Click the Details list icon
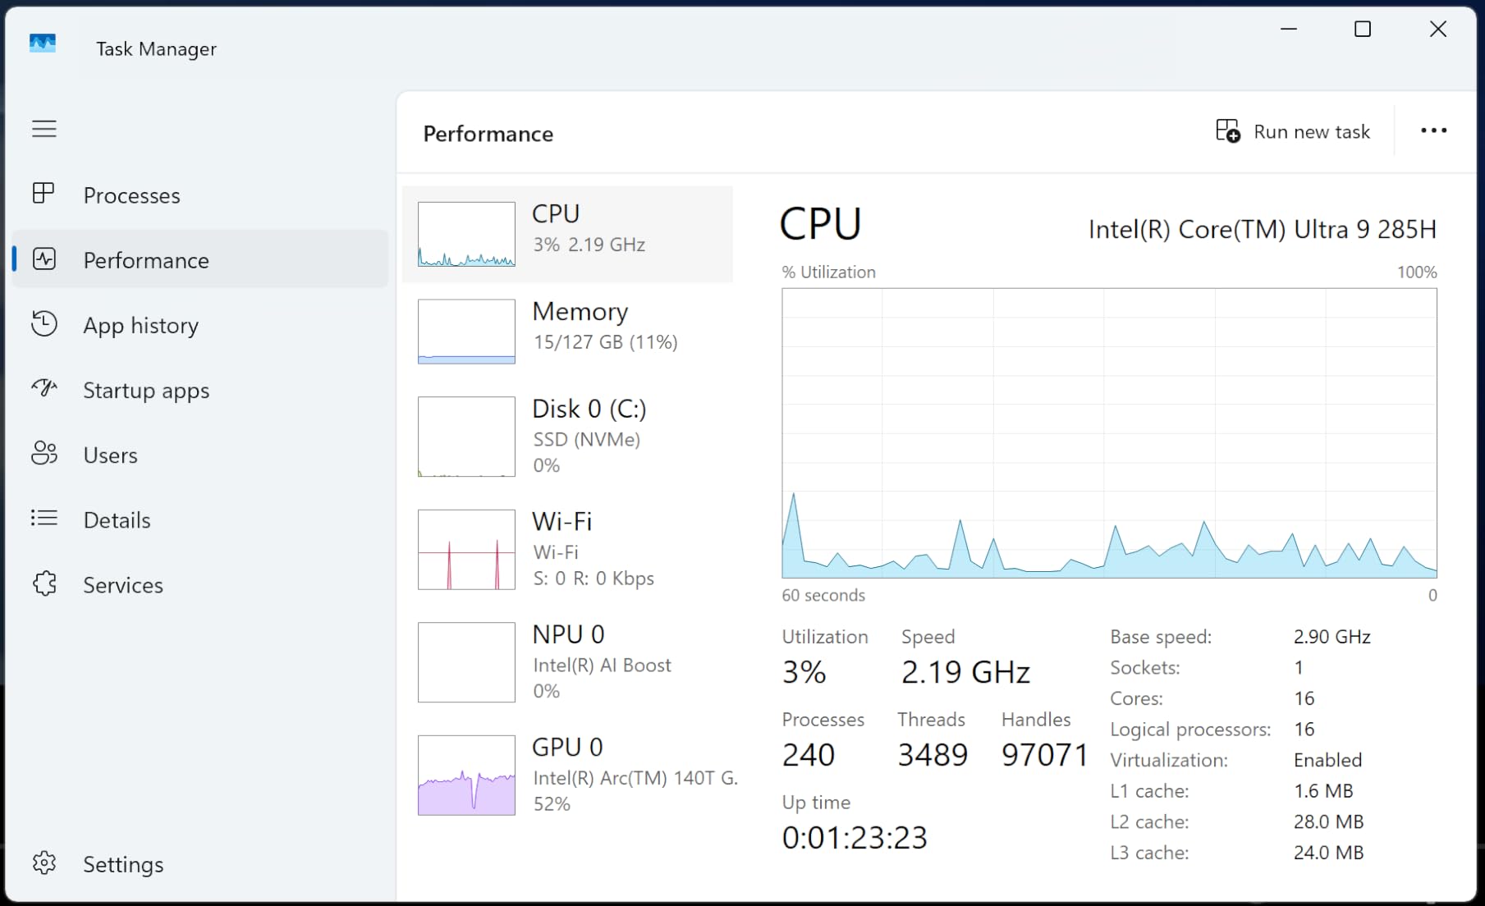The height and width of the screenshot is (906, 1485). pos(44,518)
